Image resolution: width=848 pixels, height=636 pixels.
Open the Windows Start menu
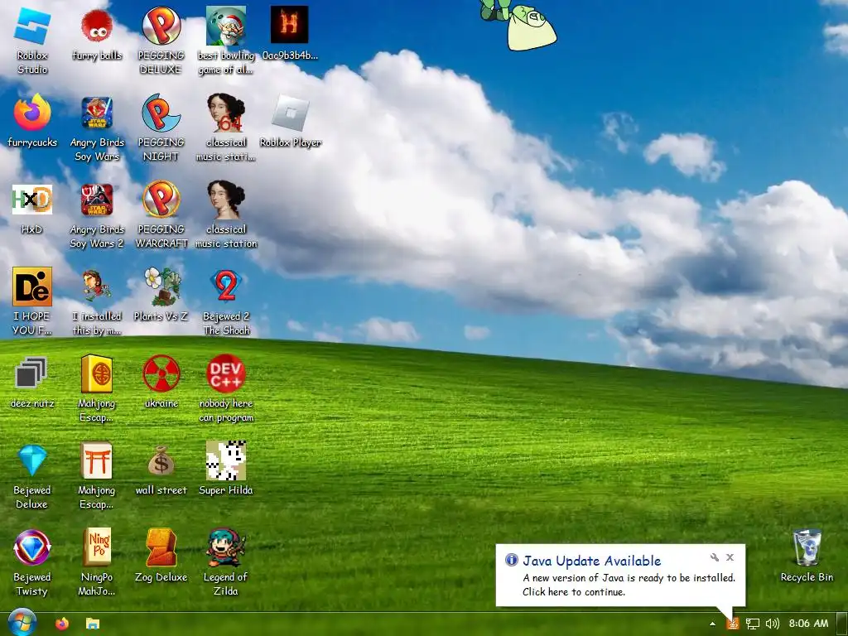click(x=22, y=623)
